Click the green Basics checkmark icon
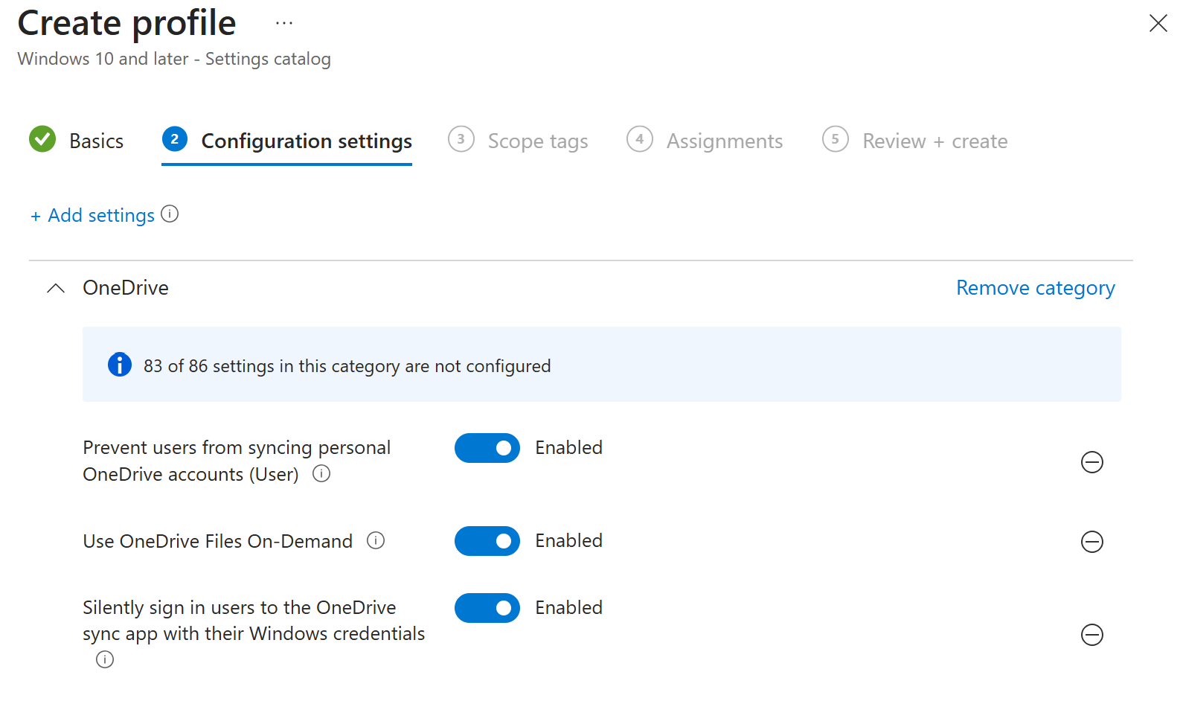This screenshot has width=1183, height=704. click(x=42, y=139)
